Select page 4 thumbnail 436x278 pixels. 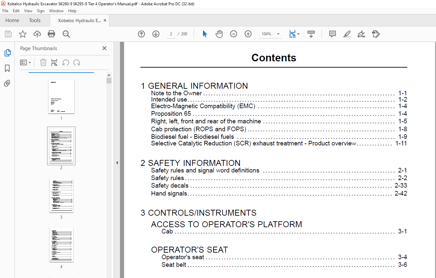pyautogui.click(x=61, y=245)
